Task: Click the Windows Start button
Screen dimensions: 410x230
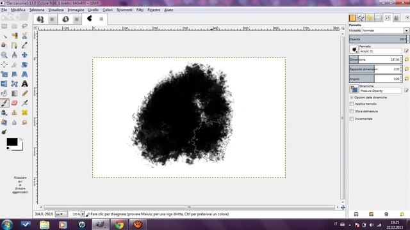Action: point(7,224)
